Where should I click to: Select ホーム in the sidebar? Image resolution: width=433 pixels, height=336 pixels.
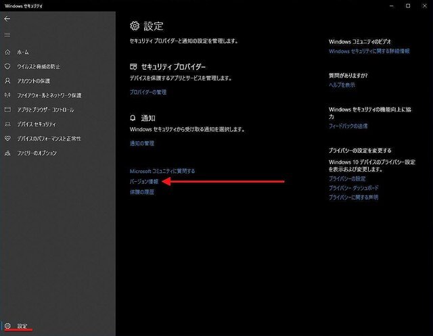point(23,52)
